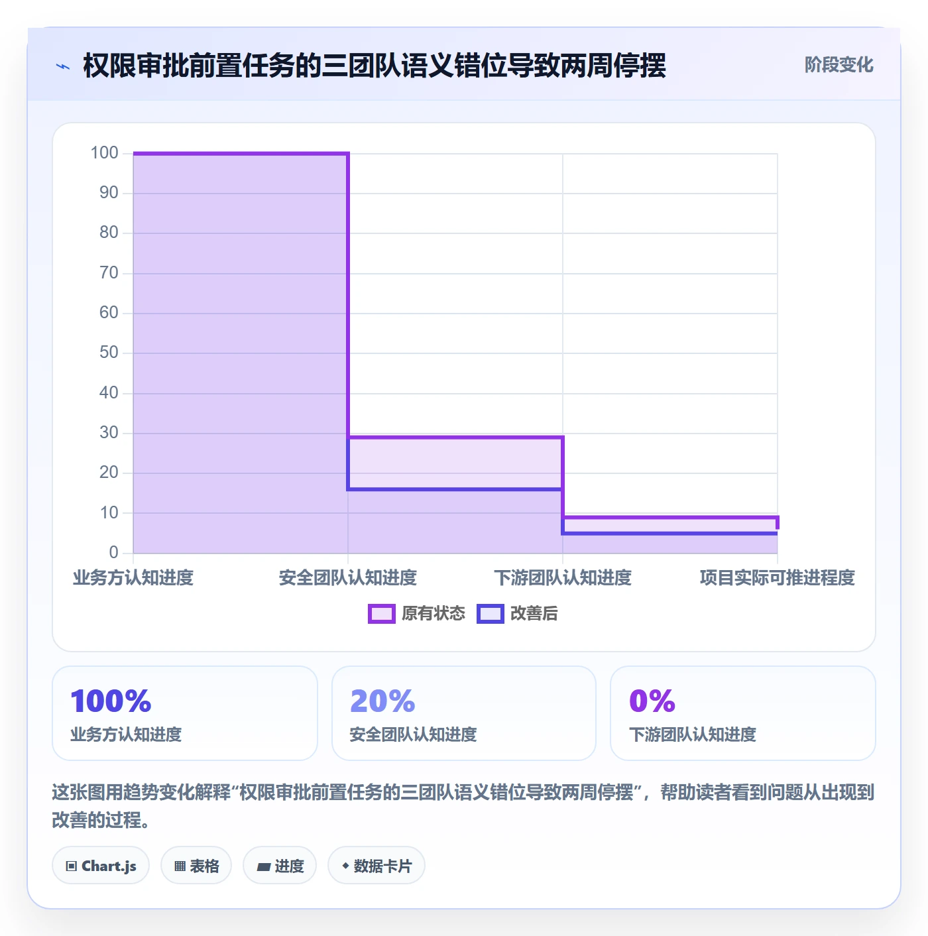Open the 20% 安全团队认知进度 stat card
This screenshot has width=928, height=936.
click(464, 713)
